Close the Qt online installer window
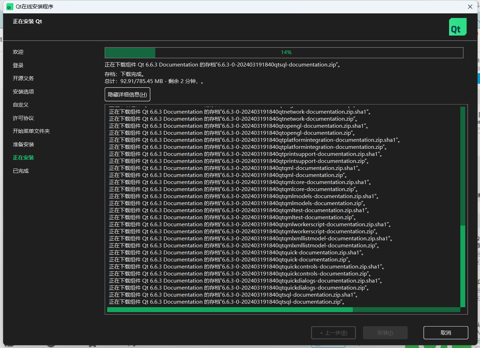Screen dimensions: 480x348 point(470,7)
